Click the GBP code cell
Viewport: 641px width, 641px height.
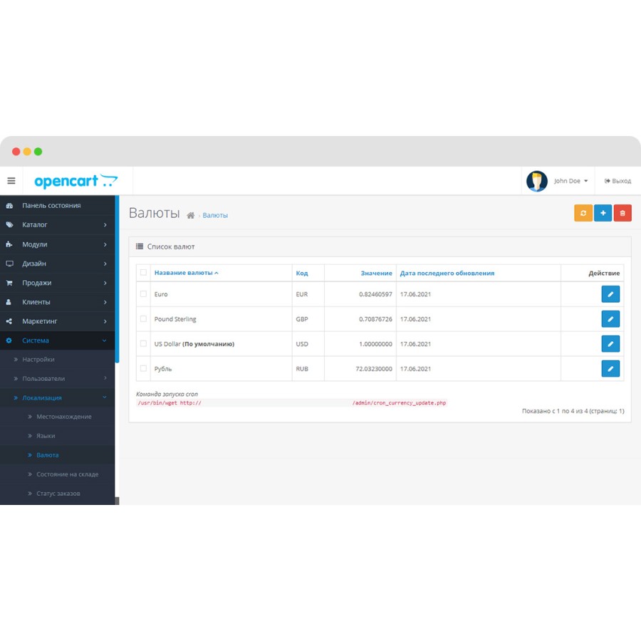(x=302, y=319)
